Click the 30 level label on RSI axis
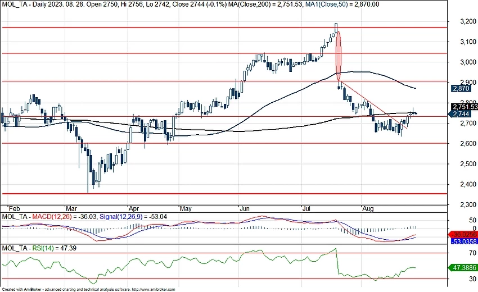 point(472,279)
